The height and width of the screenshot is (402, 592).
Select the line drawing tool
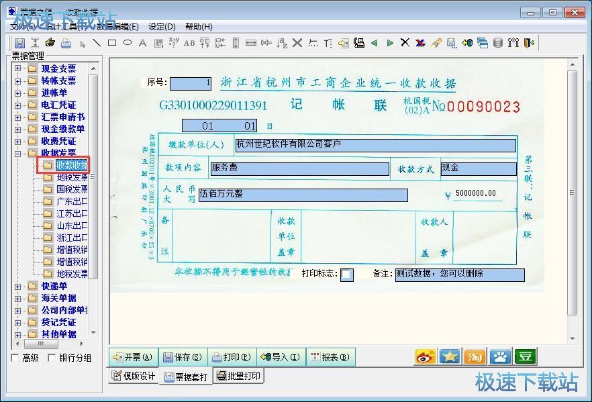click(97, 43)
